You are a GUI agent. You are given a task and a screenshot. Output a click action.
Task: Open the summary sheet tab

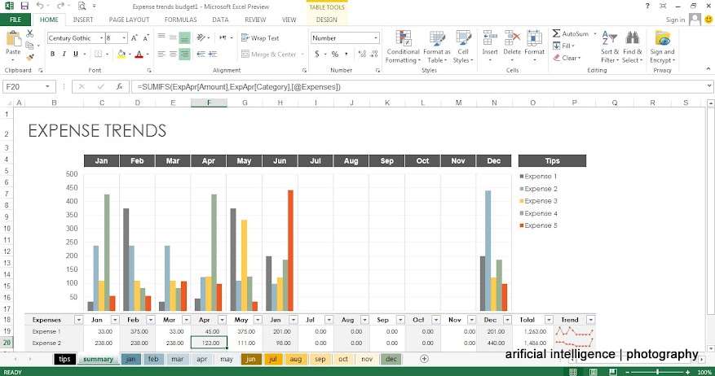[98, 359]
